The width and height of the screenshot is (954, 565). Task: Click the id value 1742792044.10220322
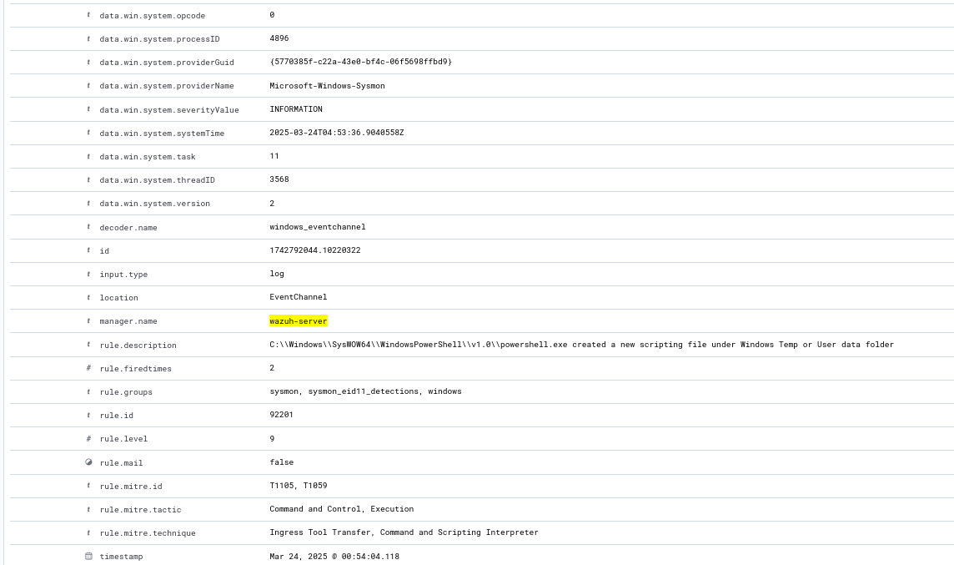click(x=315, y=250)
